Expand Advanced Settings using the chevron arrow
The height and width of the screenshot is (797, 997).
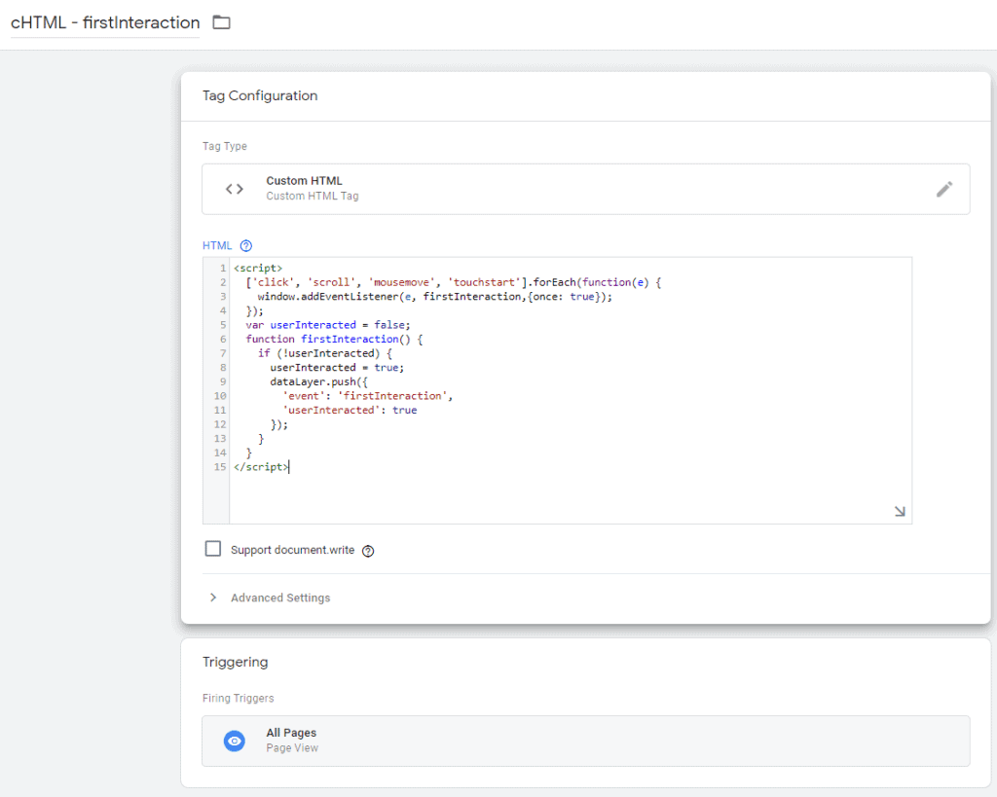(x=213, y=598)
